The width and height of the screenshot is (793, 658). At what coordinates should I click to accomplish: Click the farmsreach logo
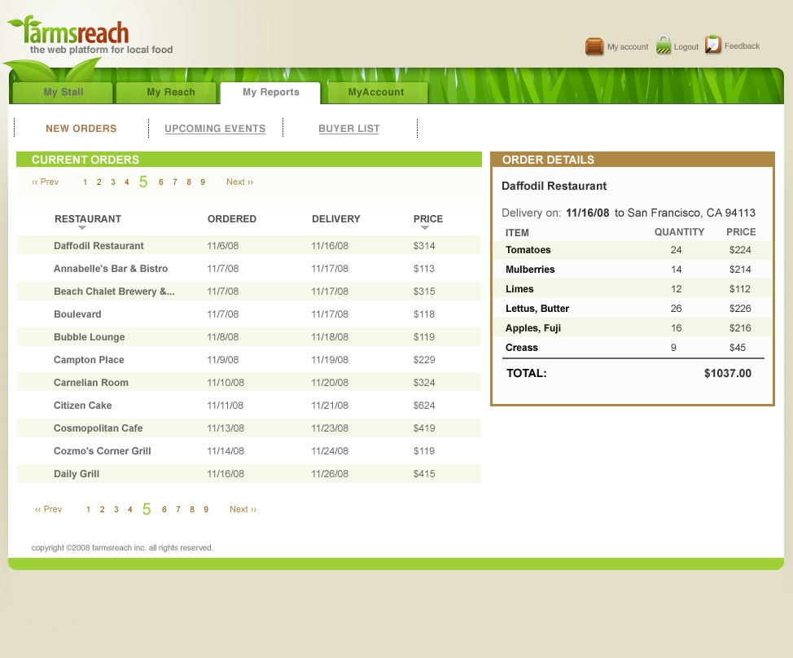77,34
